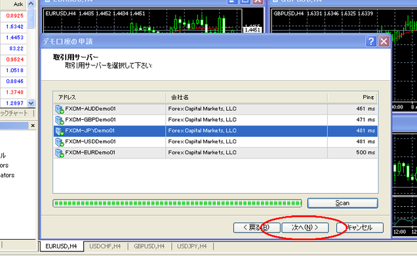The image size is (417, 256).
Task: Select company name in FXCM-EURDemo01 row
Action: (x=202, y=153)
